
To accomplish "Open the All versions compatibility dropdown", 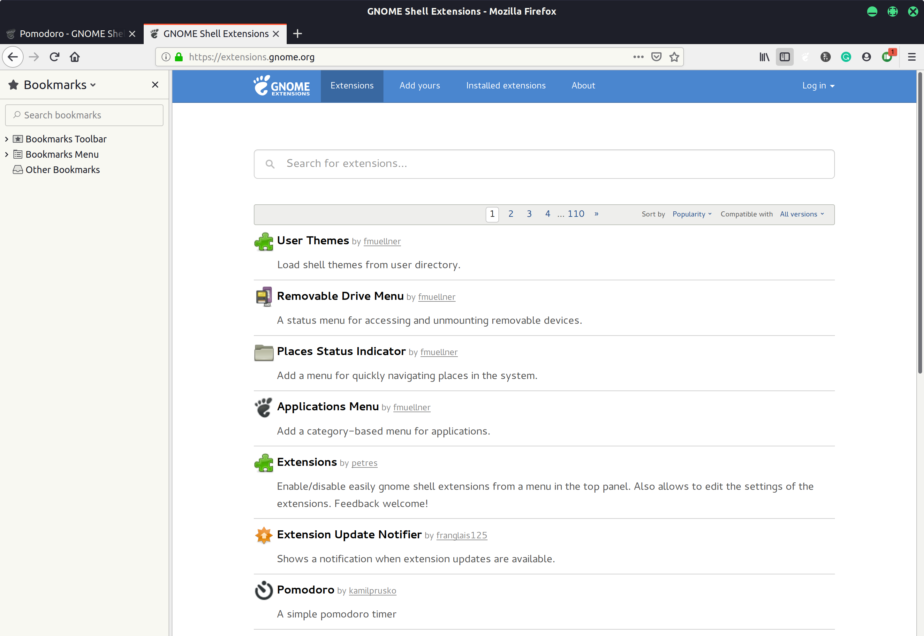I will [x=802, y=214].
